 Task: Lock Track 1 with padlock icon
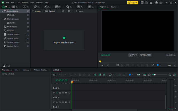point(60,102)
